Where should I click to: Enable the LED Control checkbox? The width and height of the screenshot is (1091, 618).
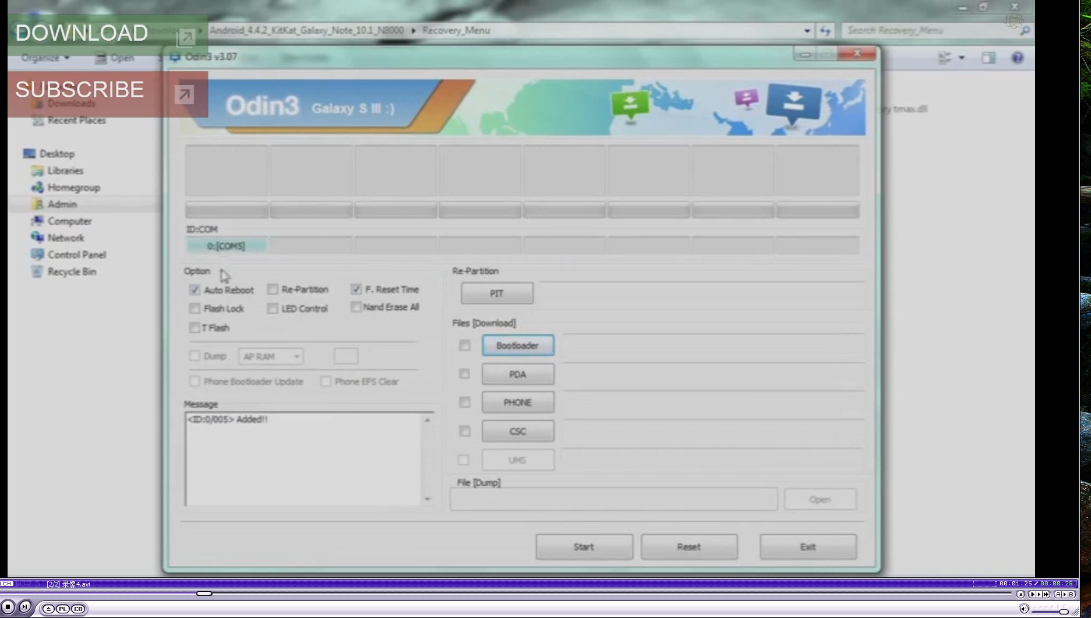[x=273, y=308]
